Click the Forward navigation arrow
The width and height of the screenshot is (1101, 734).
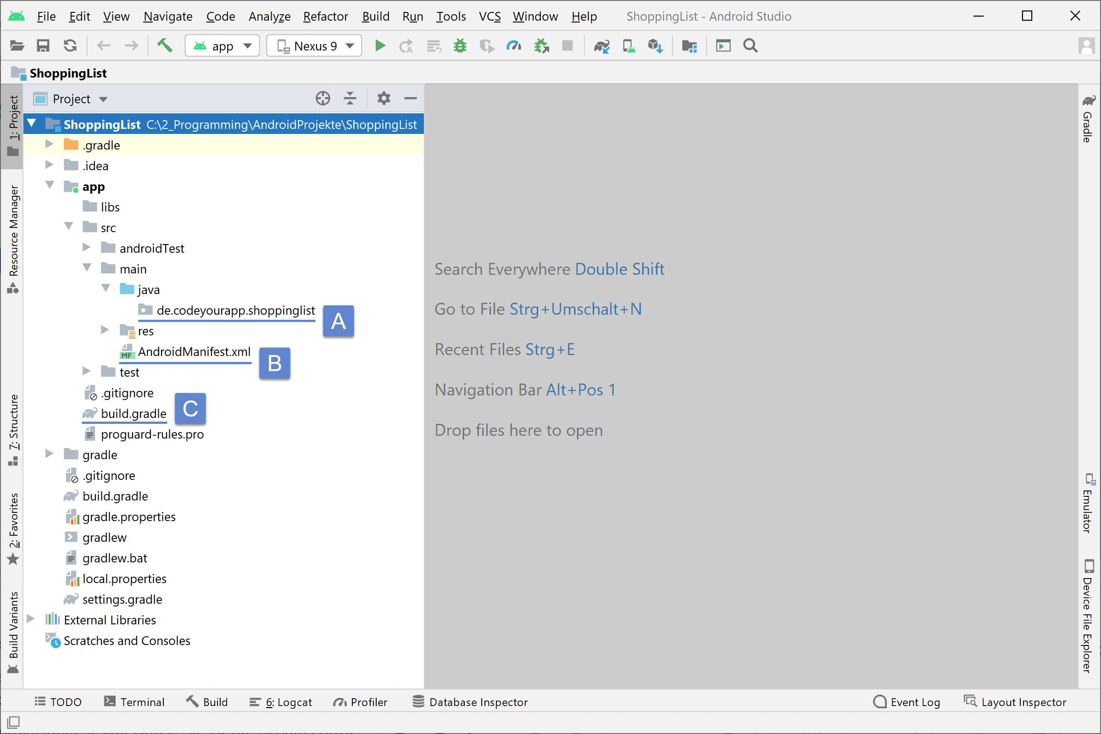pyautogui.click(x=132, y=46)
